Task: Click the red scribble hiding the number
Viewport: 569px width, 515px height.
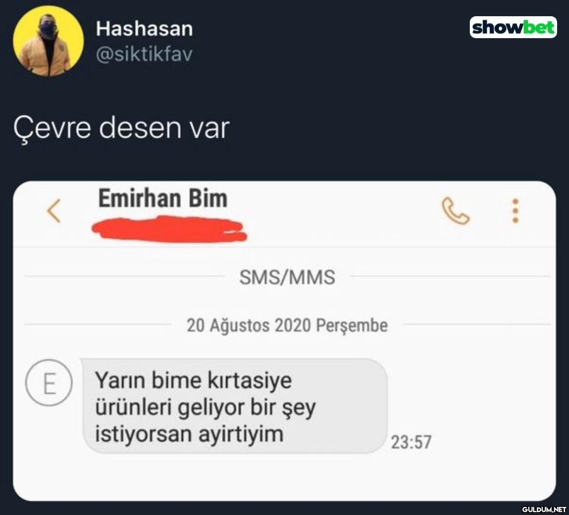Action: click(x=169, y=228)
